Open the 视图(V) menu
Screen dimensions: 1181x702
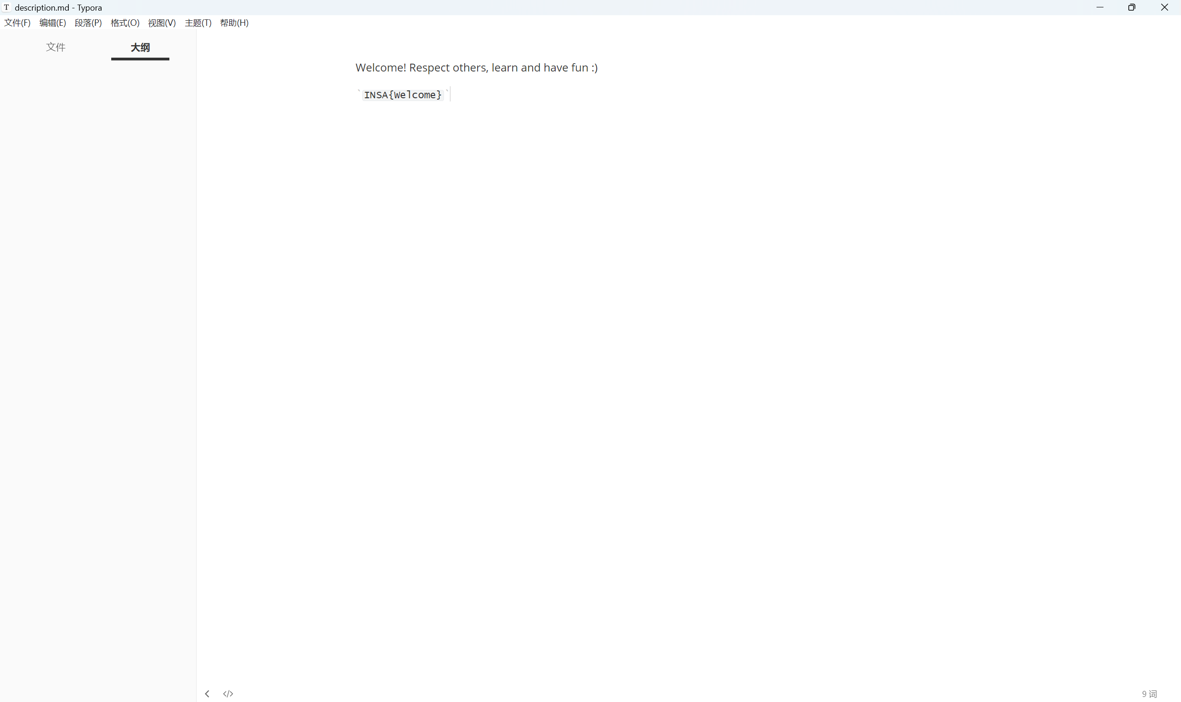(162, 23)
